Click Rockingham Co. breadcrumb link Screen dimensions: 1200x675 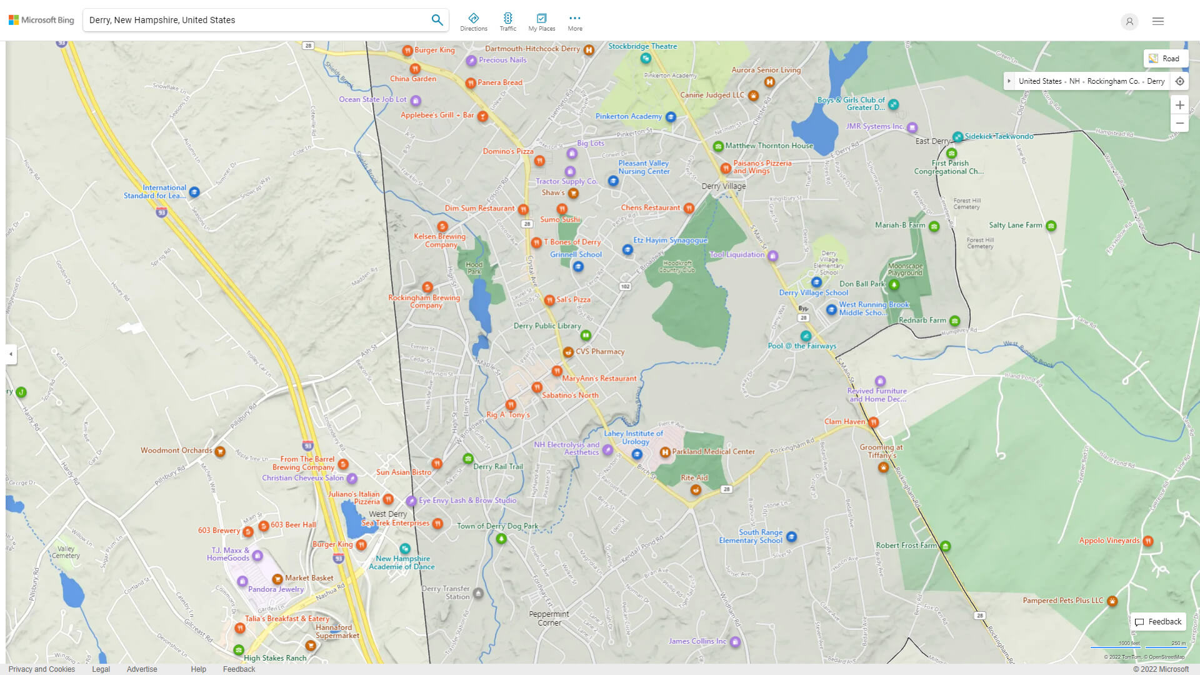[1112, 81]
